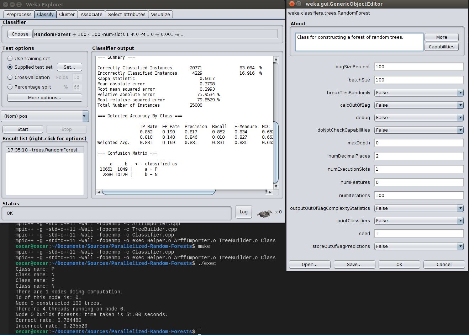Click the classifier output horizontal scrollbar
469x335 pixels.
click(x=158, y=192)
